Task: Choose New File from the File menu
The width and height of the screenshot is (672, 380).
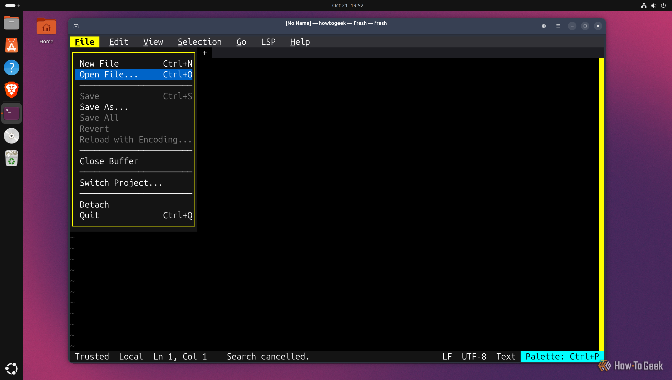Action: tap(134, 64)
